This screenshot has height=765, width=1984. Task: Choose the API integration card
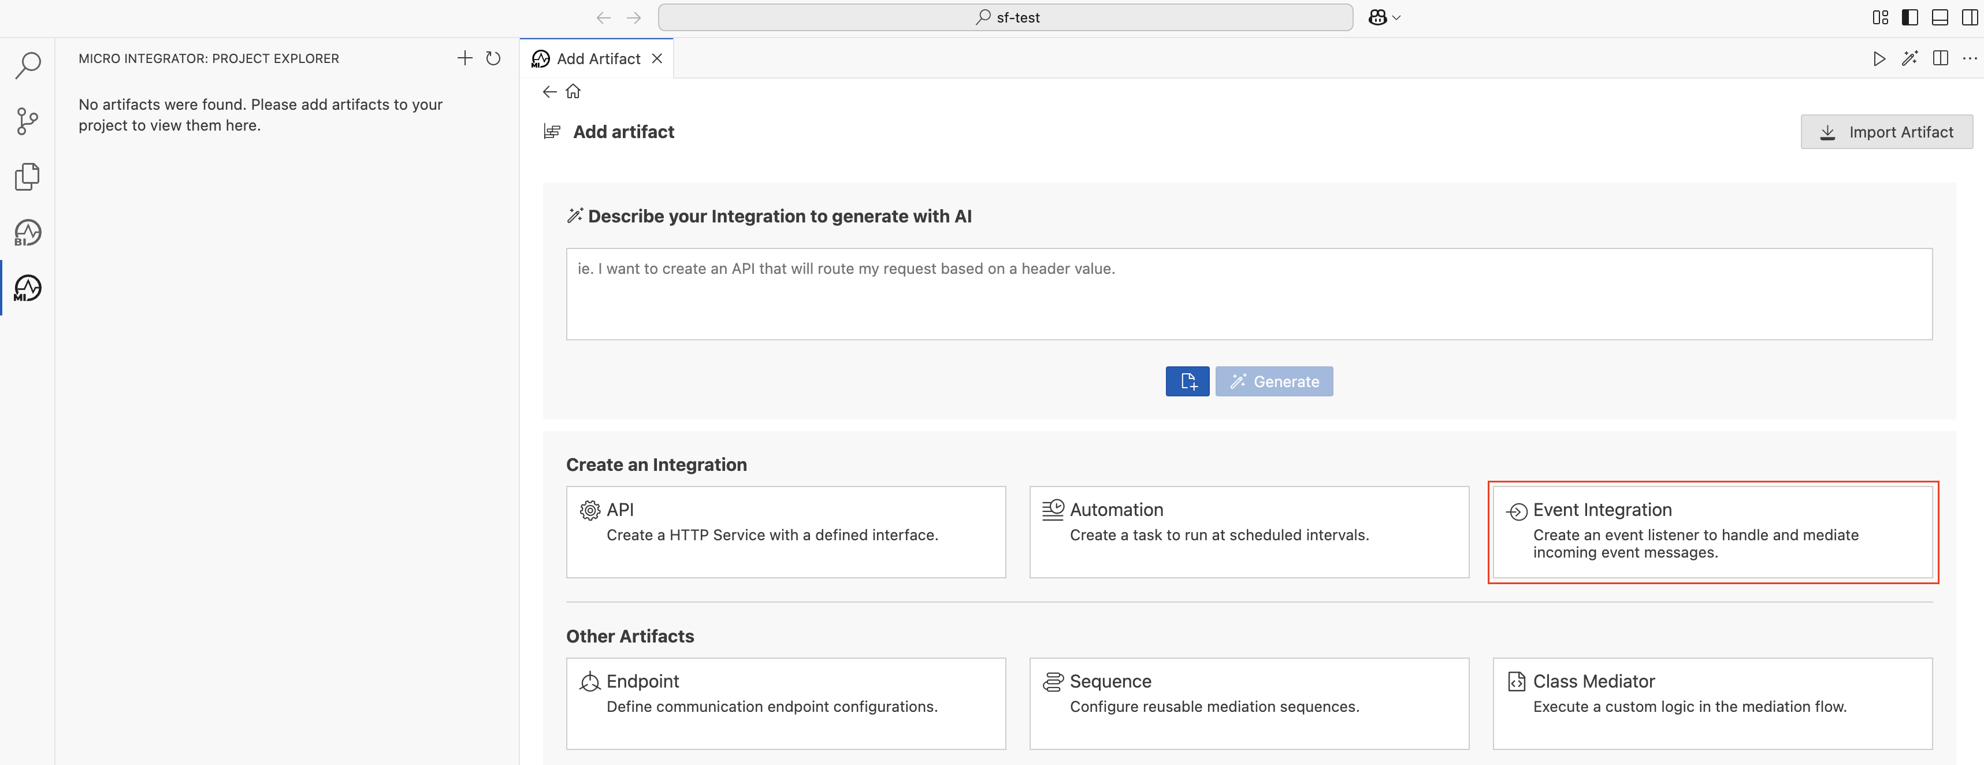point(786,532)
